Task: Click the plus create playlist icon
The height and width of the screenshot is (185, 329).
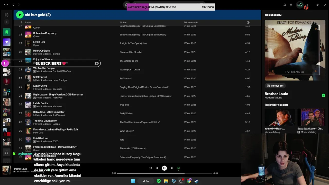Action: 7,22
